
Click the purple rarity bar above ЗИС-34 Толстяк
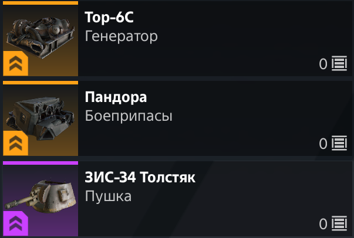(41, 163)
